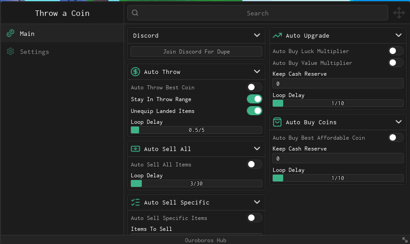Image resolution: width=410 pixels, height=244 pixels.
Task: Click the Auto Sell Specific header title
Action: pyautogui.click(x=176, y=203)
